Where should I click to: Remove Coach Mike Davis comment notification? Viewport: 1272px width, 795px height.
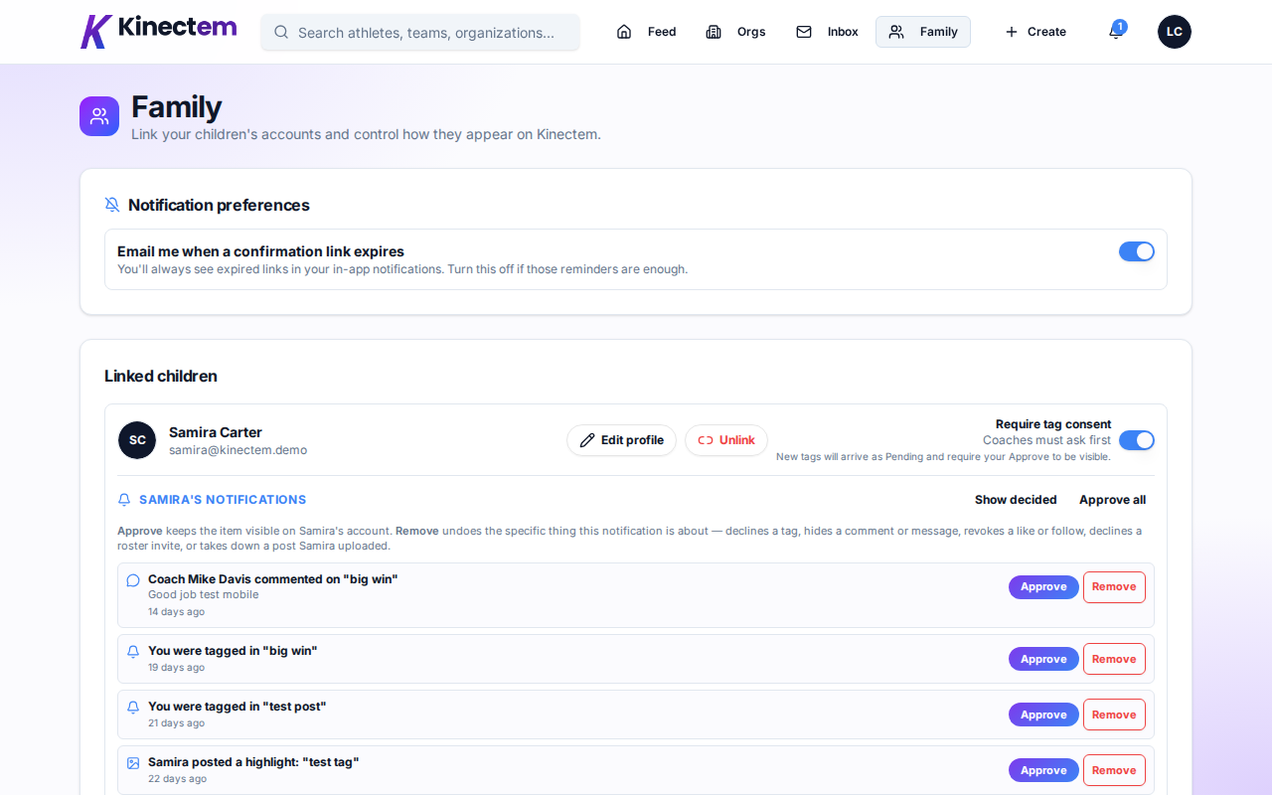(1114, 587)
